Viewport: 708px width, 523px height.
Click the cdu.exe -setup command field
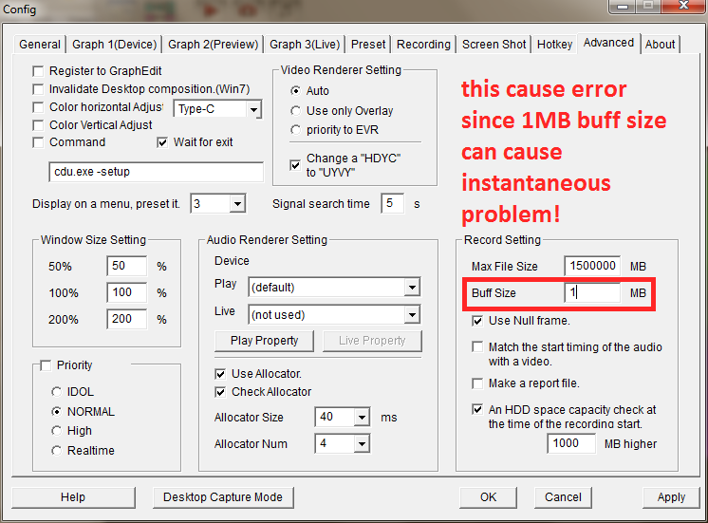click(x=157, y=172)
